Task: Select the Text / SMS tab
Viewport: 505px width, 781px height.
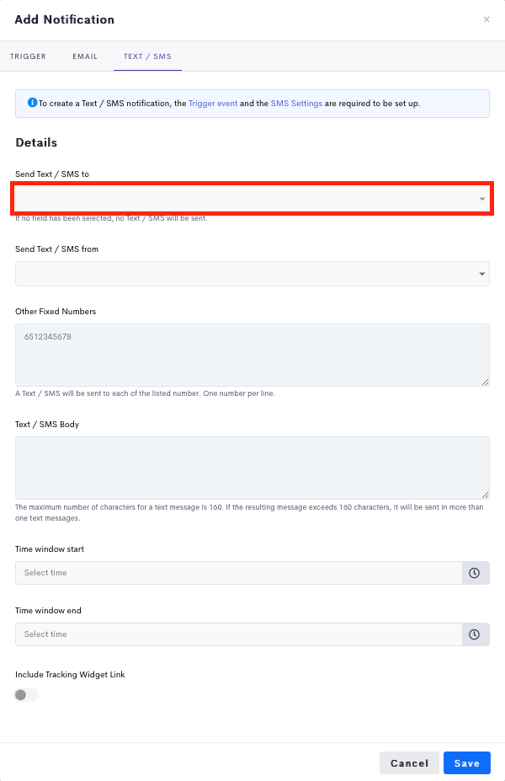Action: pyautogui.click(x=147, y=56)
